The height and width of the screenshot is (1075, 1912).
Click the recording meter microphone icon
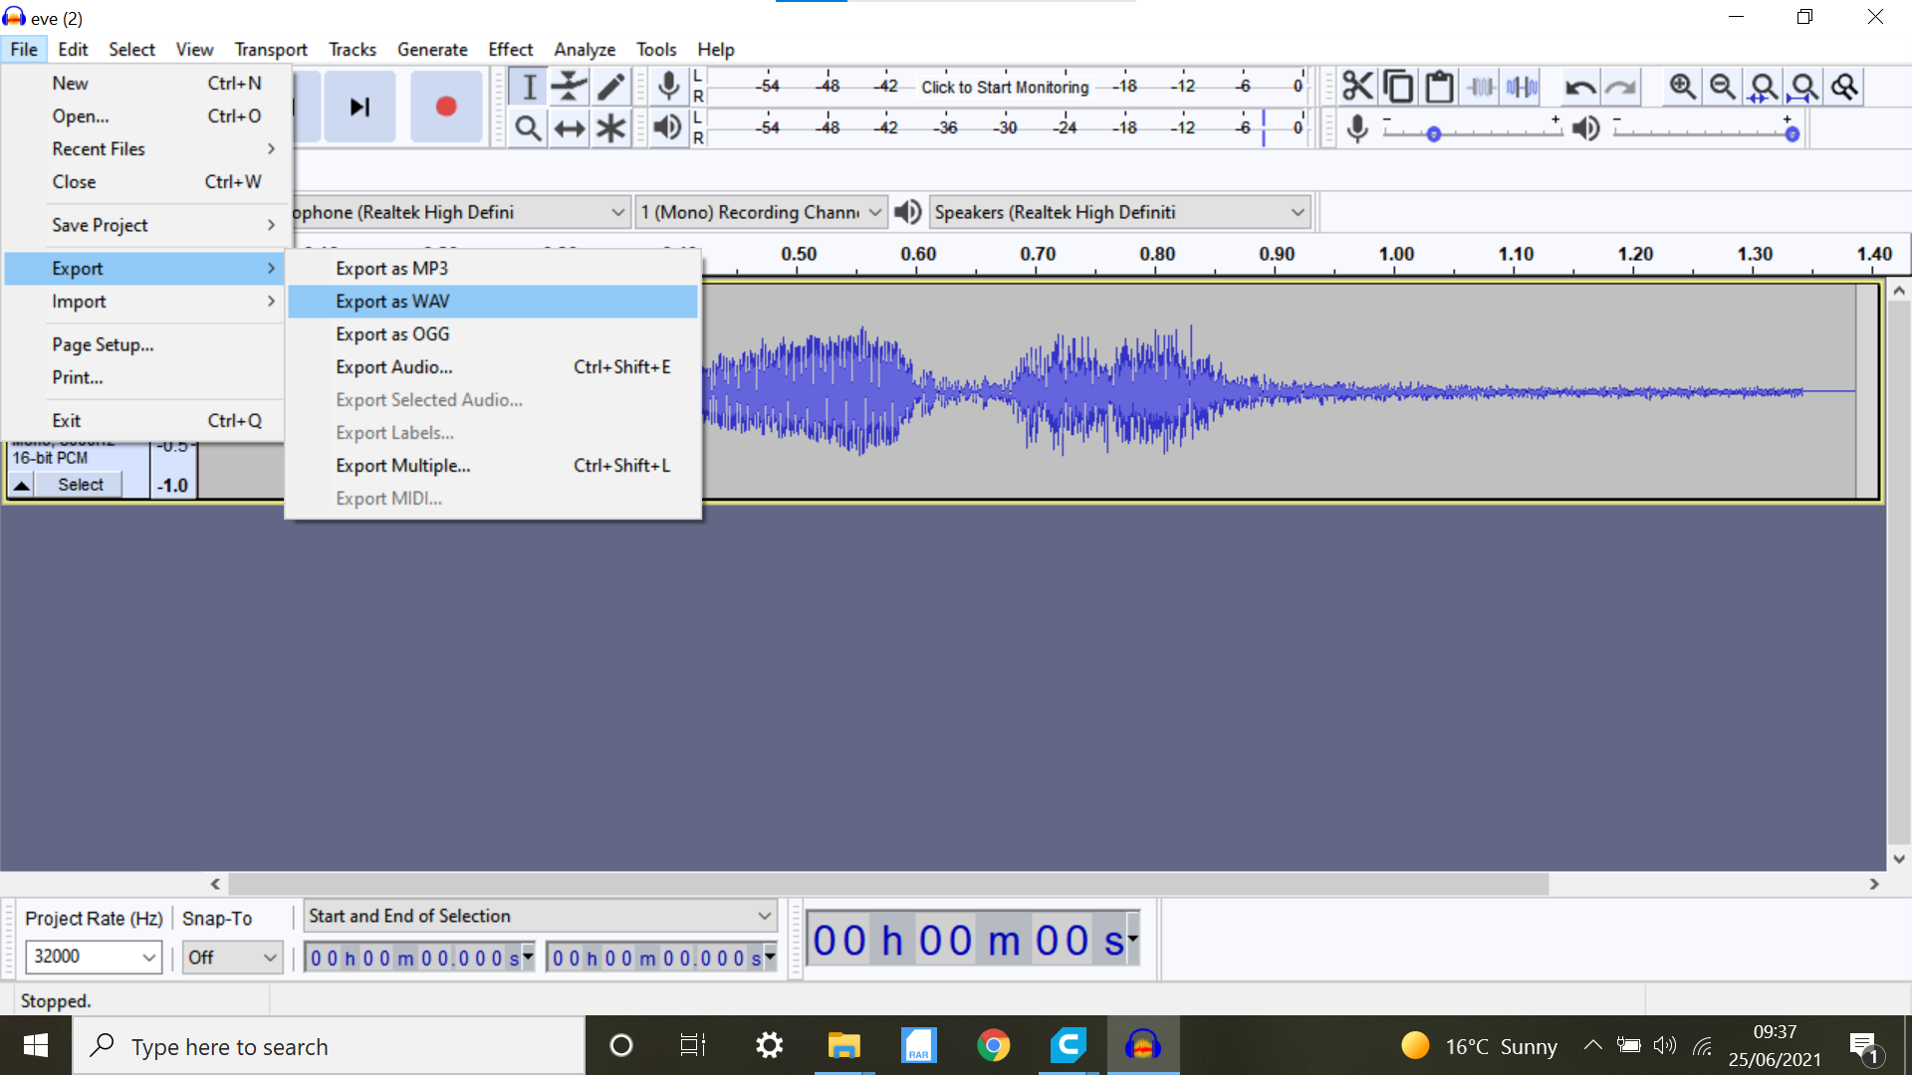[x=669, y=87]
